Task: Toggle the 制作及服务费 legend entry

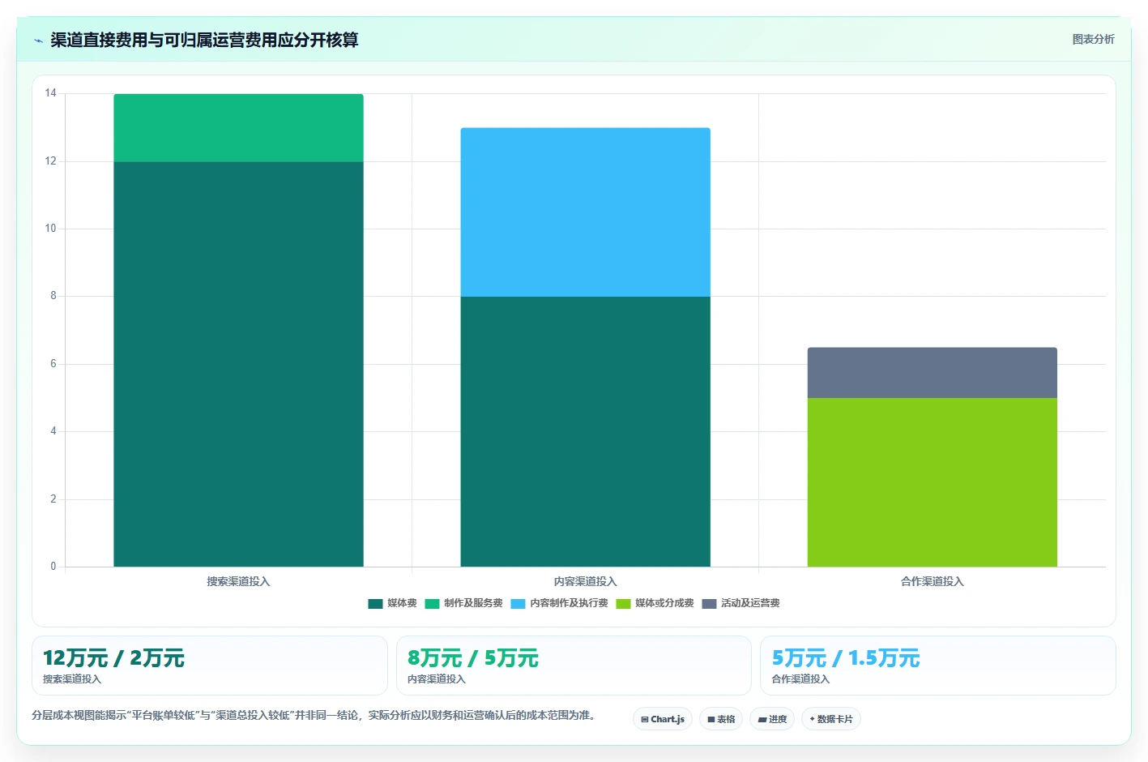Action: pyautogui.click(x=463, y=603)
